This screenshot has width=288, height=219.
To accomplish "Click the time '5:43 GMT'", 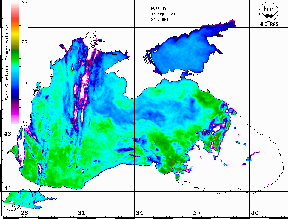I will click(159, 19).
